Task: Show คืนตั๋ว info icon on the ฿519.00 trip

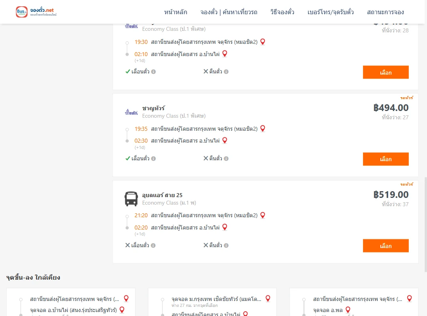Action: coord(226,245)
